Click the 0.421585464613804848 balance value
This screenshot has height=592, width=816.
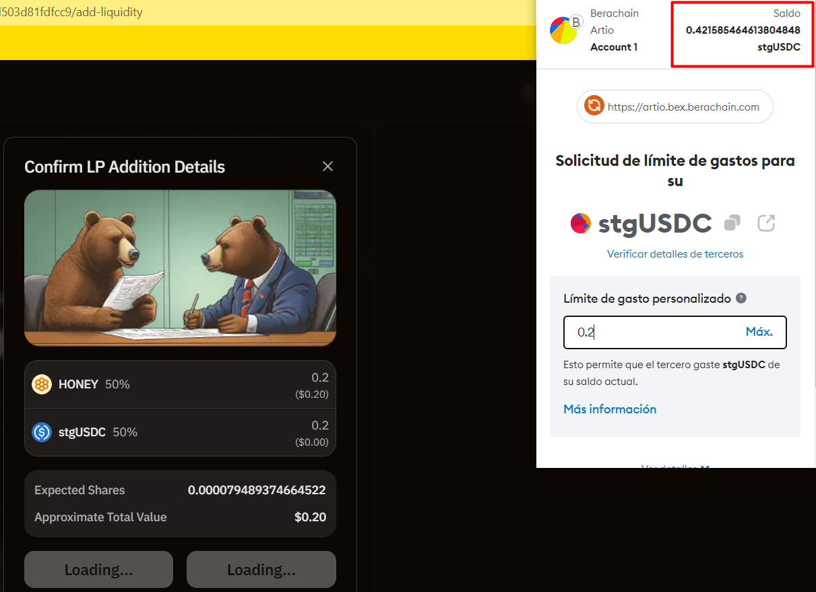(x=743, y=30)
